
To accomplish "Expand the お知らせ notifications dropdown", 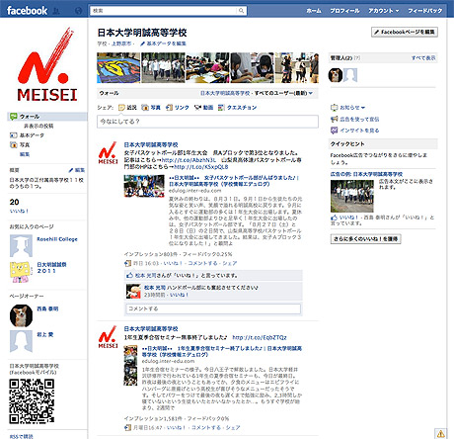I will click(x=347, y=108).
